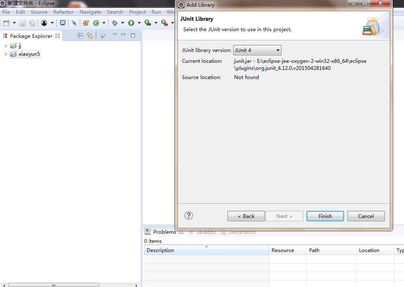Open the New Java Class dropdown arrow
The height and width of the screenshot is (287, 404).
click(x=104, y=23)
